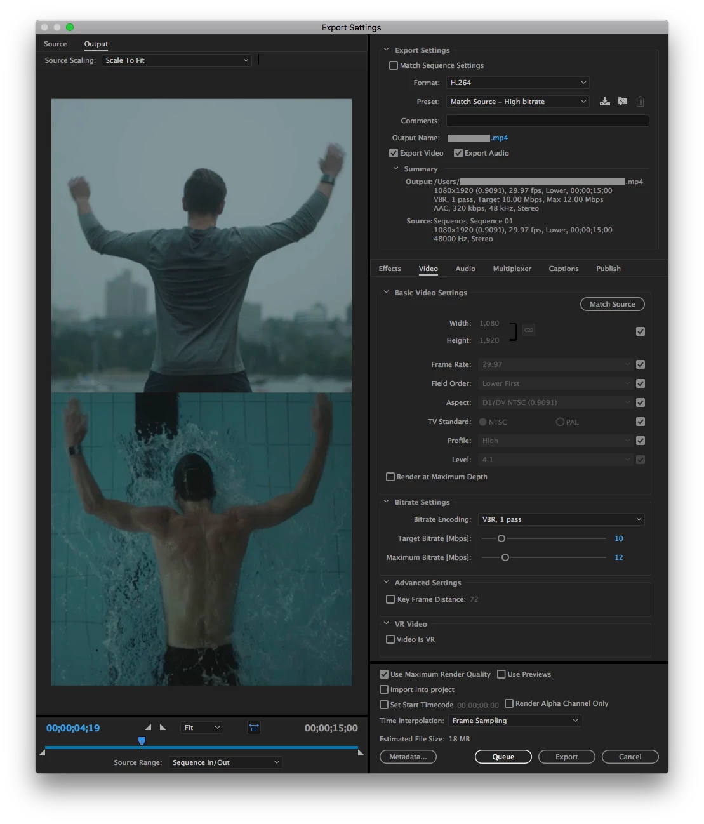
Task: Click the Out point handle at timeline end
Action: [361, 752]
